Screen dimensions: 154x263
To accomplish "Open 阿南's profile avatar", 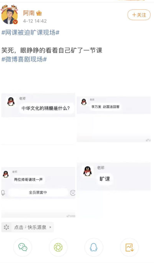I will pos(9,15).
